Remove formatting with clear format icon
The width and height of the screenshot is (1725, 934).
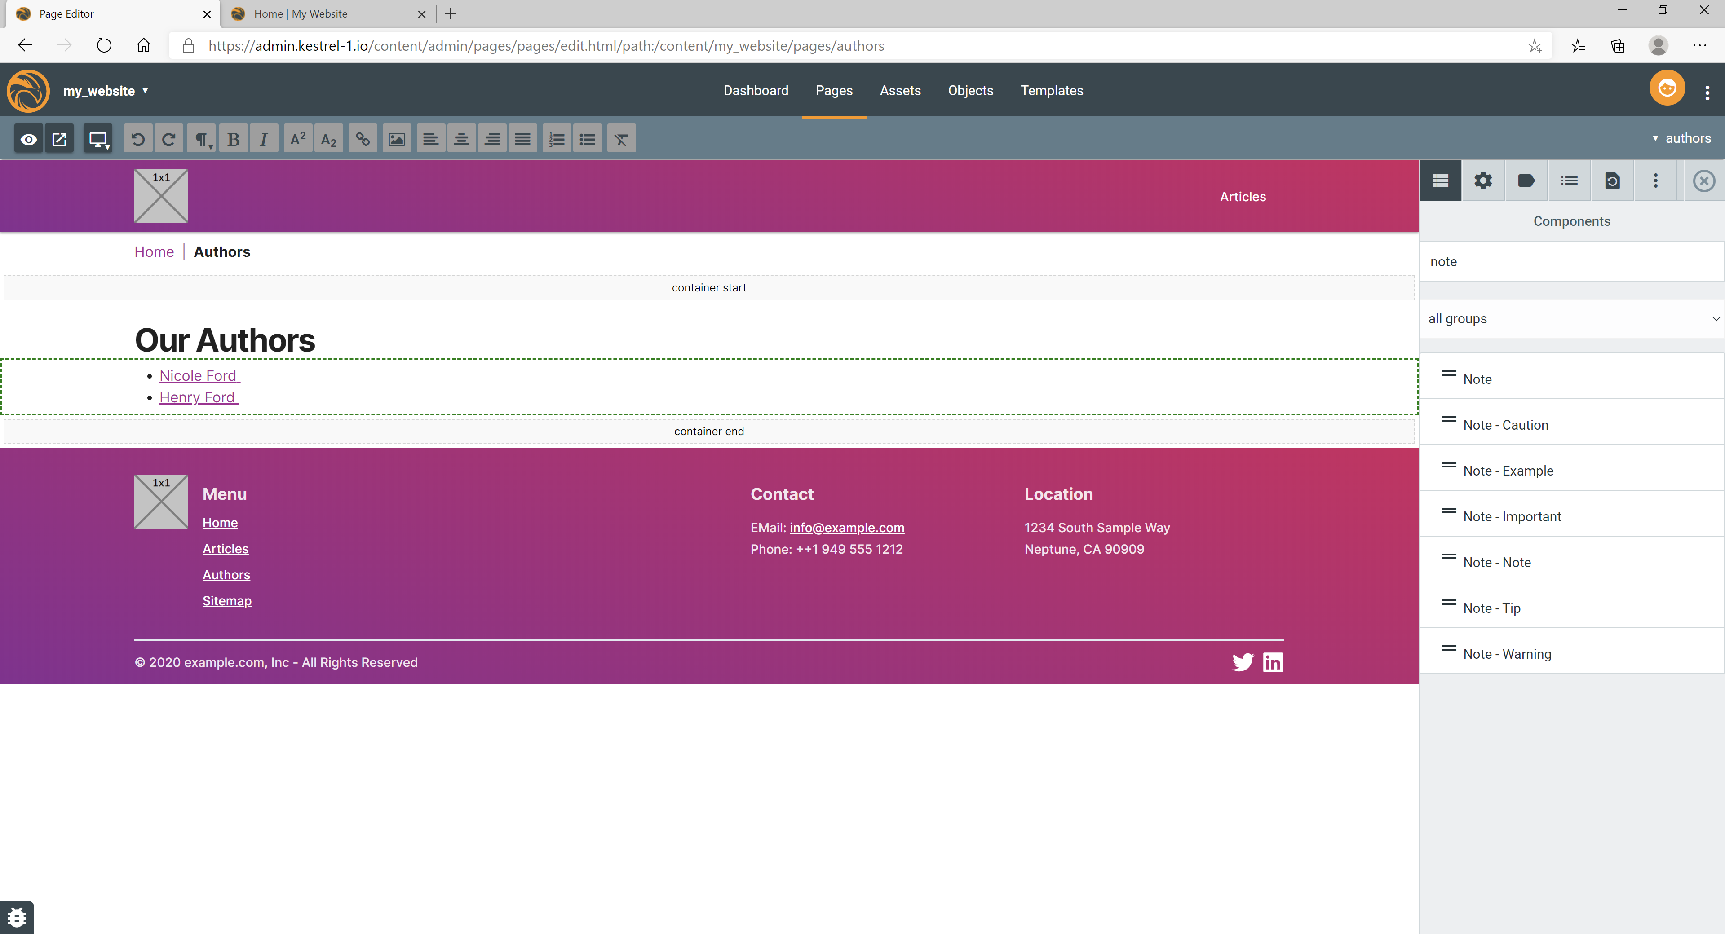pos(621,139)
